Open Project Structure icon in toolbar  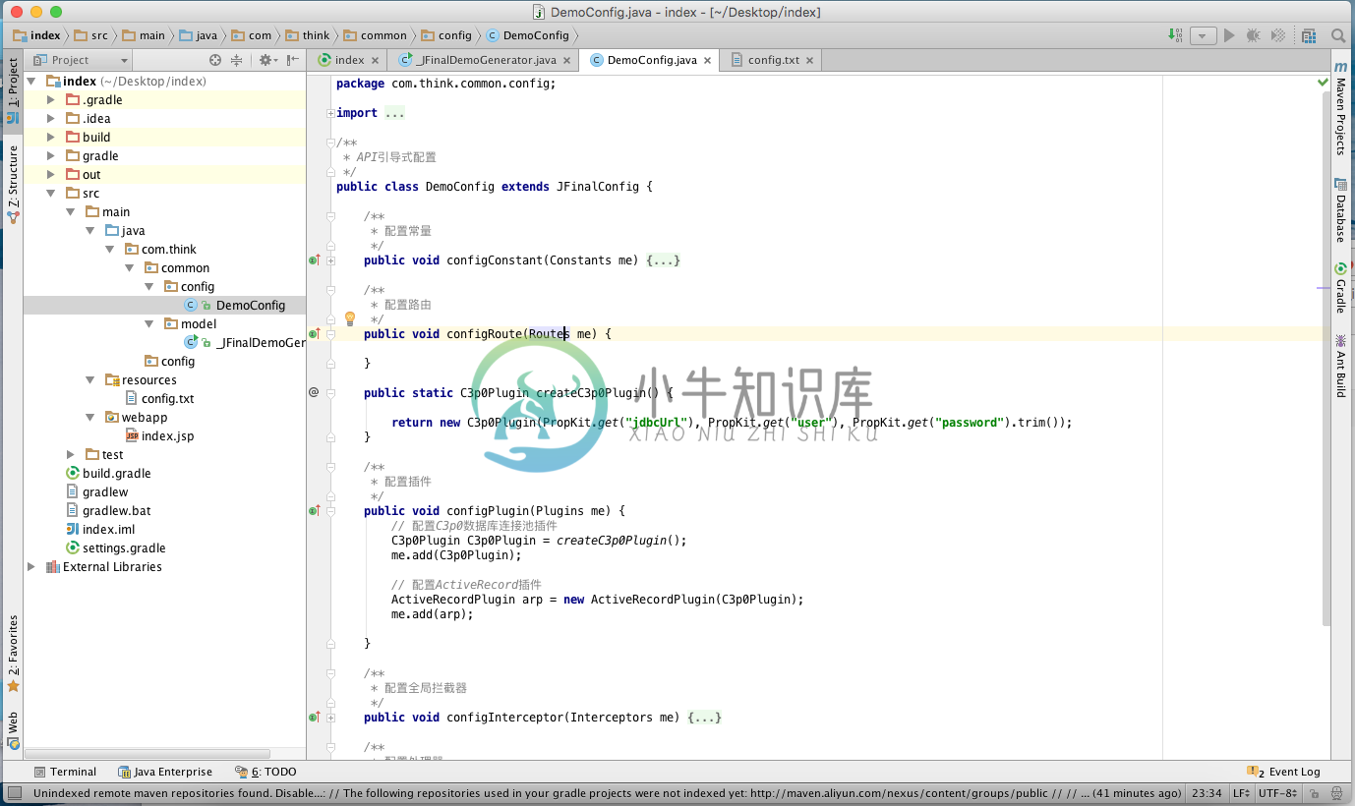(1309, 35)
